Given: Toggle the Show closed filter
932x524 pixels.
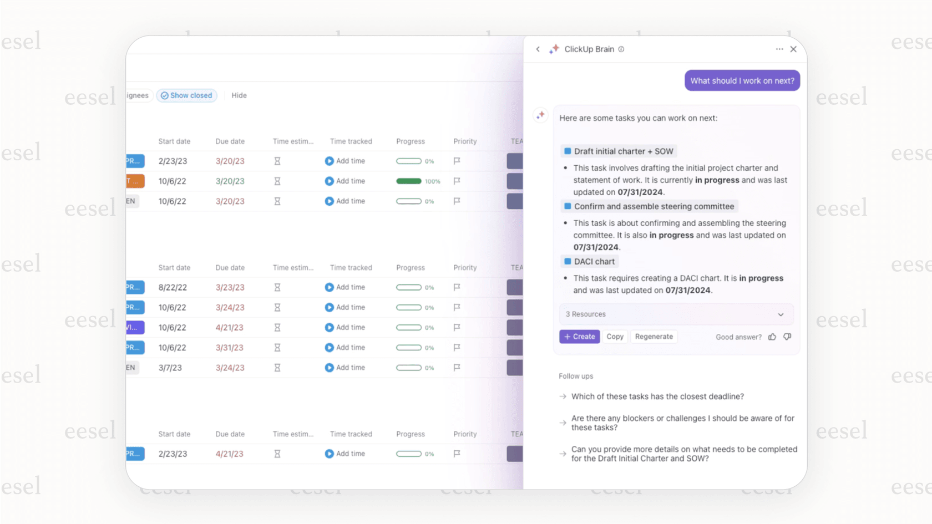Looking at the screenshot, I should pyautogui.click(x=186, y=95).
